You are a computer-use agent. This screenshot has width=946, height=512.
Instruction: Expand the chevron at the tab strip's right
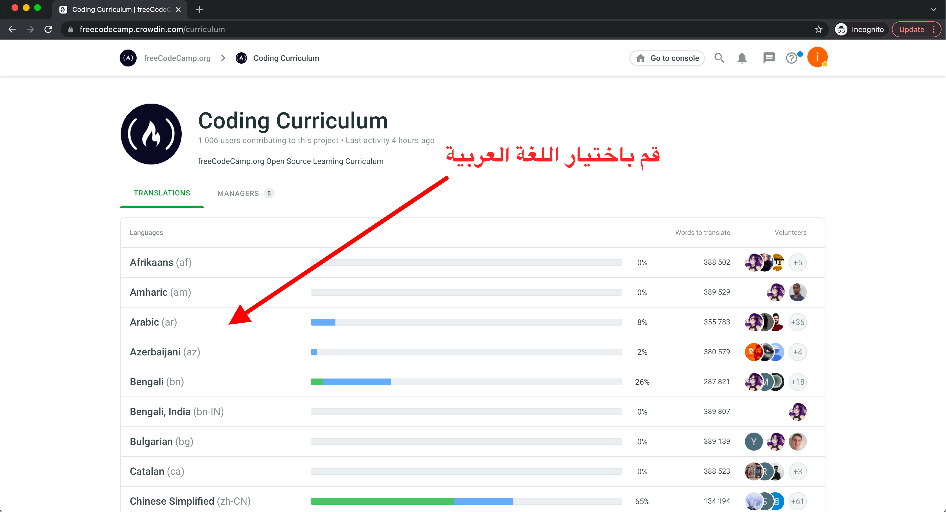coord(933,10)
